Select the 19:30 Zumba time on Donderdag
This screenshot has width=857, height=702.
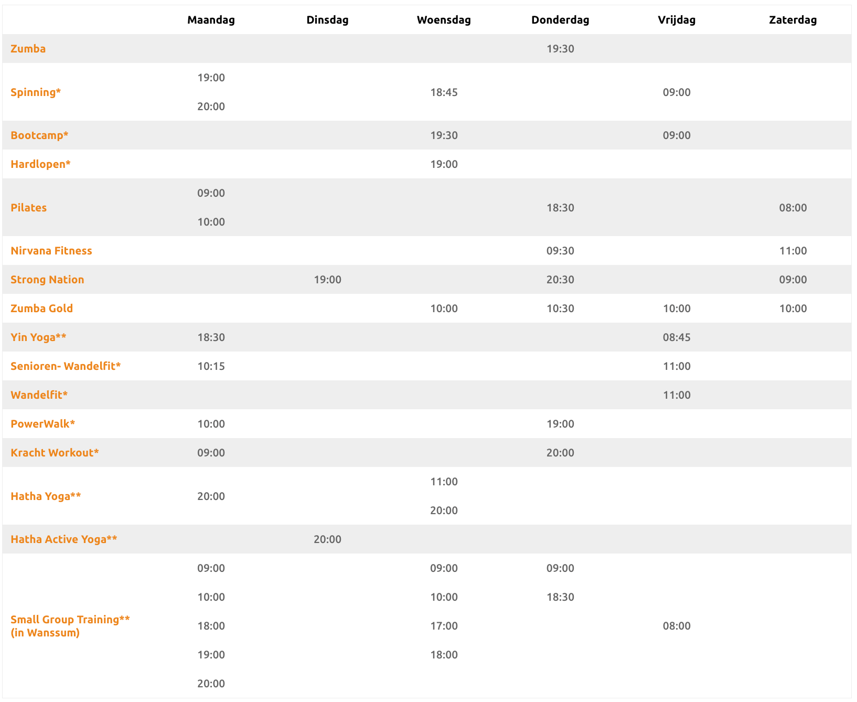coord(560,49)
